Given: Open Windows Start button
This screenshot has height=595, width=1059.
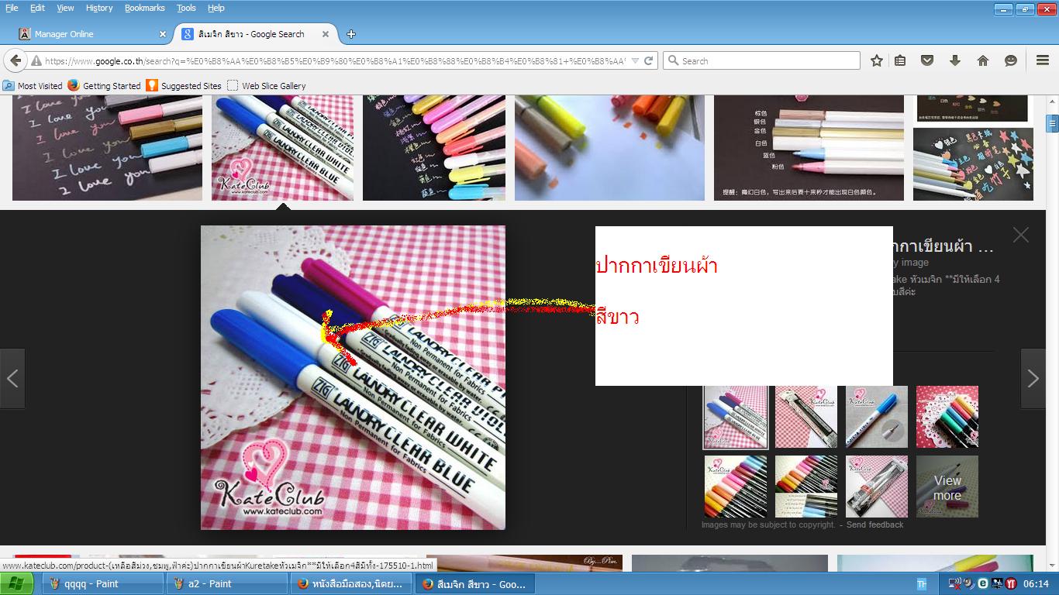Looking at the screenshot, I should coord(17,584).
